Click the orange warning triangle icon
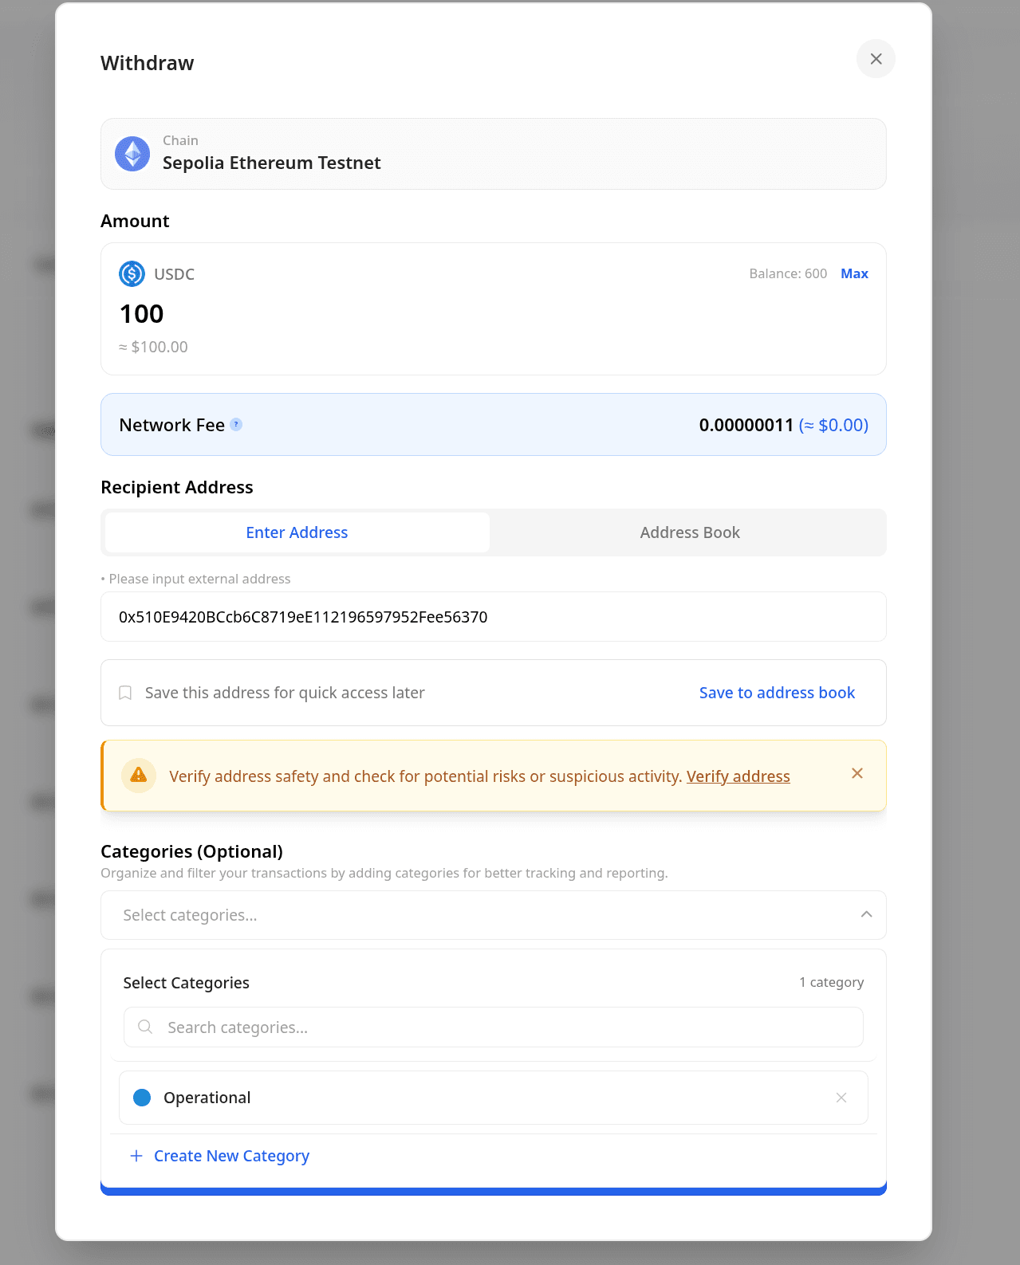Screen dimensions: 1020x1265 [x=139, y=776]
